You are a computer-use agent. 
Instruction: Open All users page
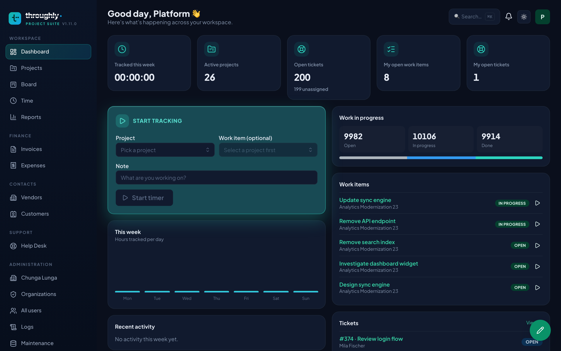[x=48, y=311]
